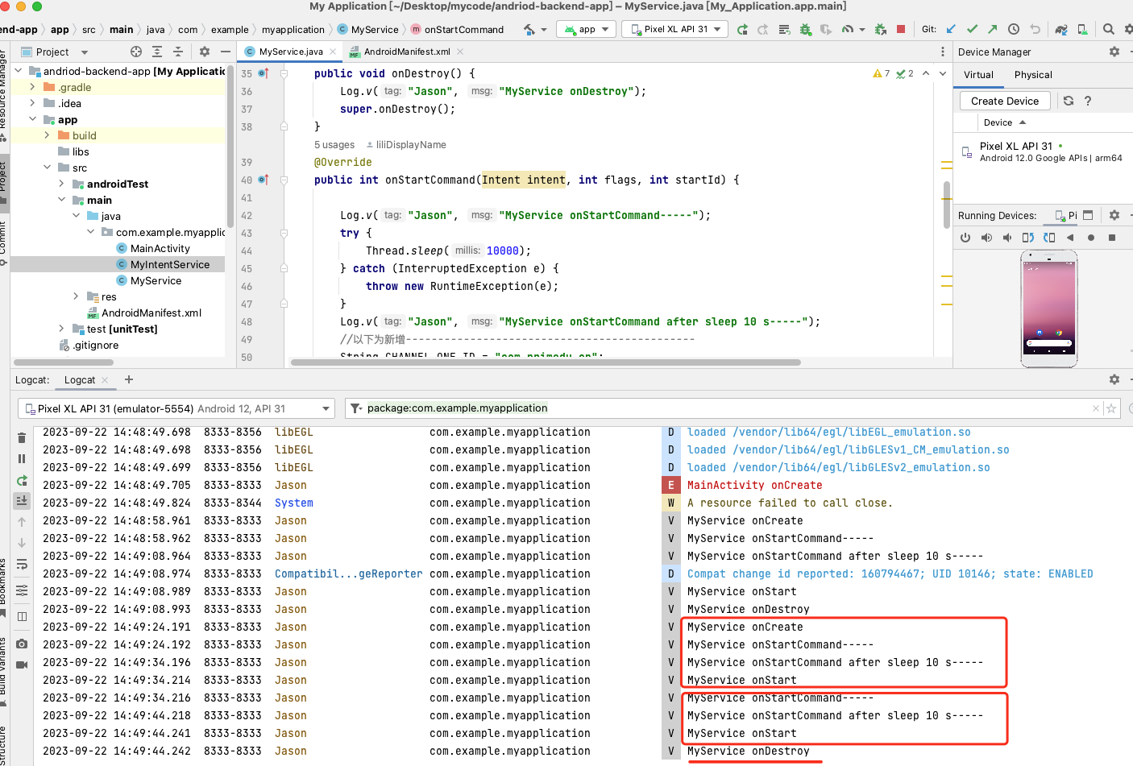1133x766 pixels.
Task: Expand the build folder
Action: click(x=47, y=135)
